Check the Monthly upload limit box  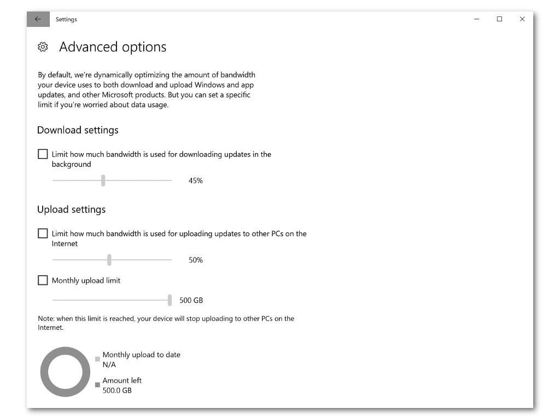pos(43,280)
